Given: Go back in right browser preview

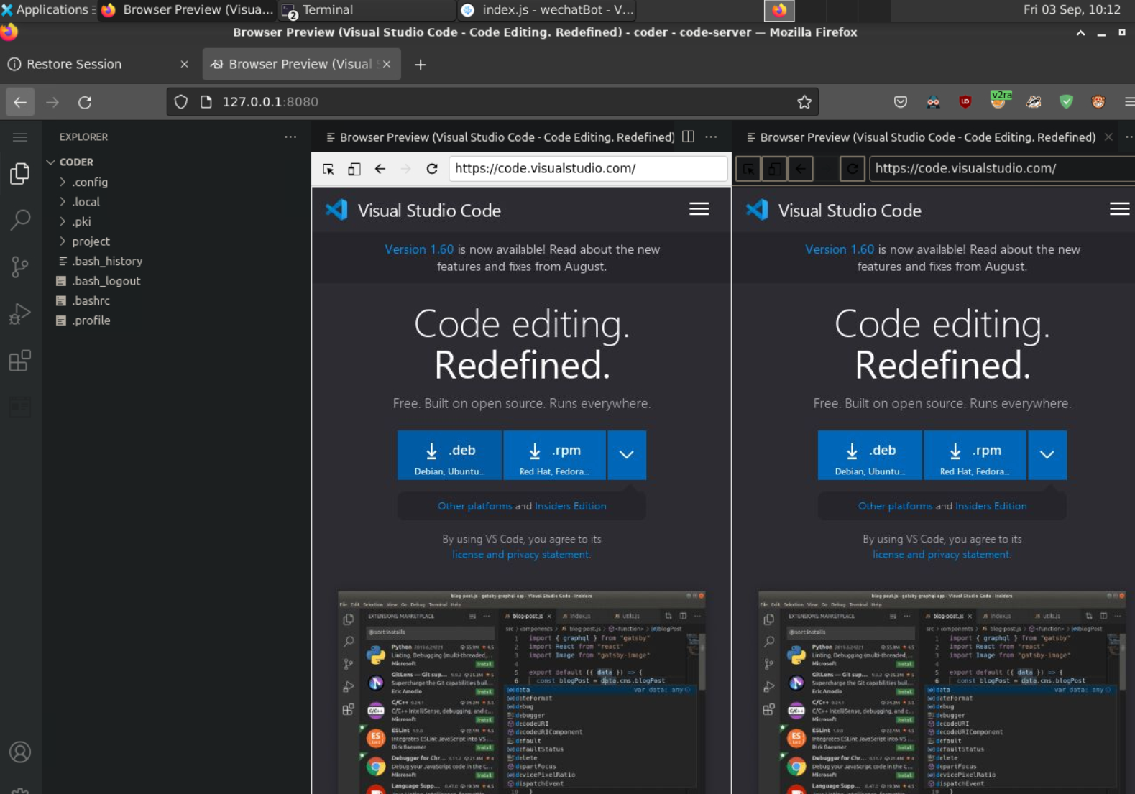Looking at the screenshot, I should click(x=801, y=169).
